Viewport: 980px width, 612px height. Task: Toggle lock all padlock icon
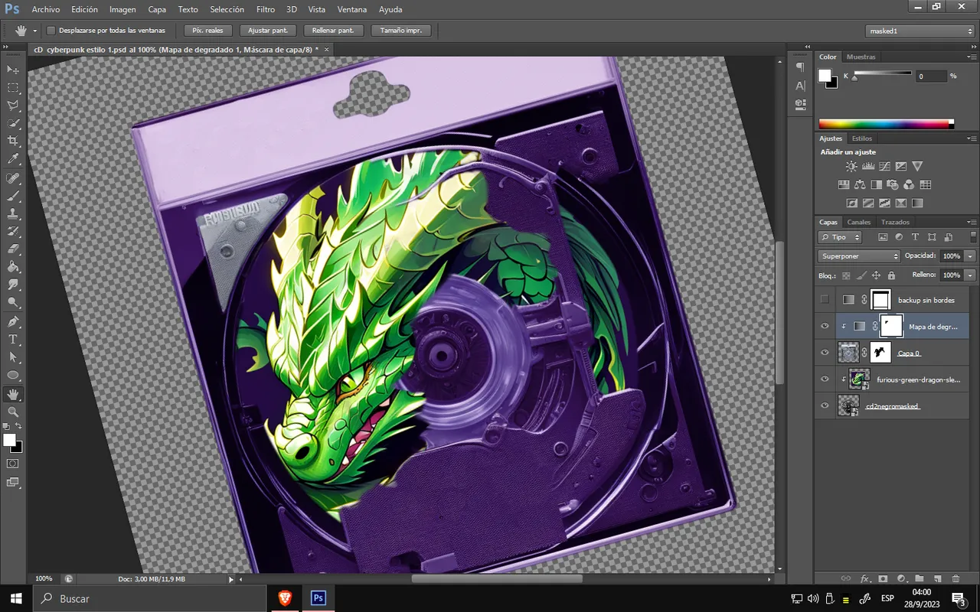(x=891, y=275)
